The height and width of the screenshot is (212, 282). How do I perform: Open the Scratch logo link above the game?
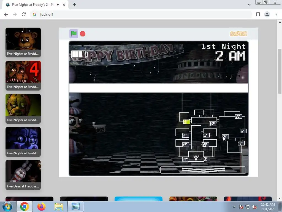tap(238, 34)
